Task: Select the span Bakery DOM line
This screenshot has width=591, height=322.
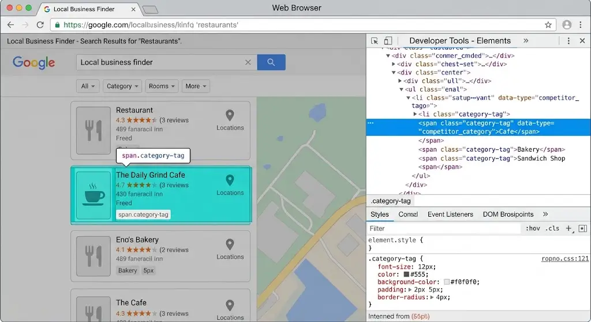Action: tap(492, 149)
